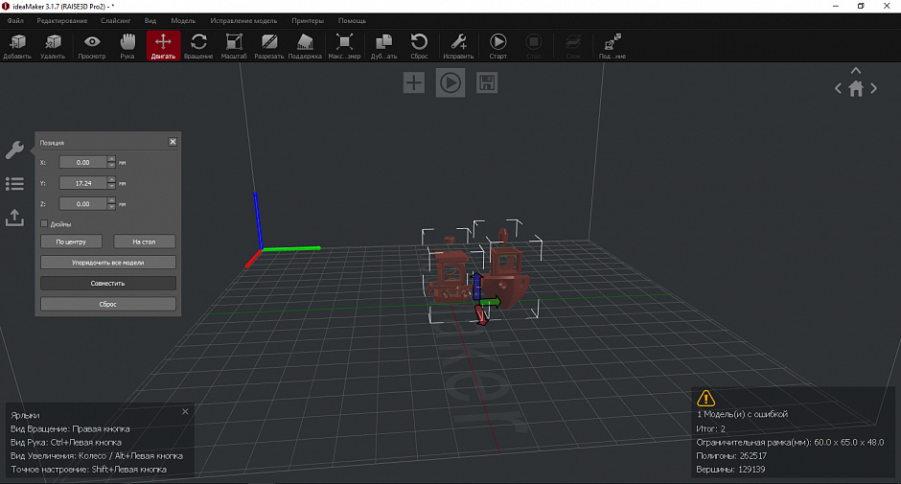Decrease the Y position with down stepper
Image resolution: width=901 pixels, height=484 pixels.
click(x=111, y=186)
